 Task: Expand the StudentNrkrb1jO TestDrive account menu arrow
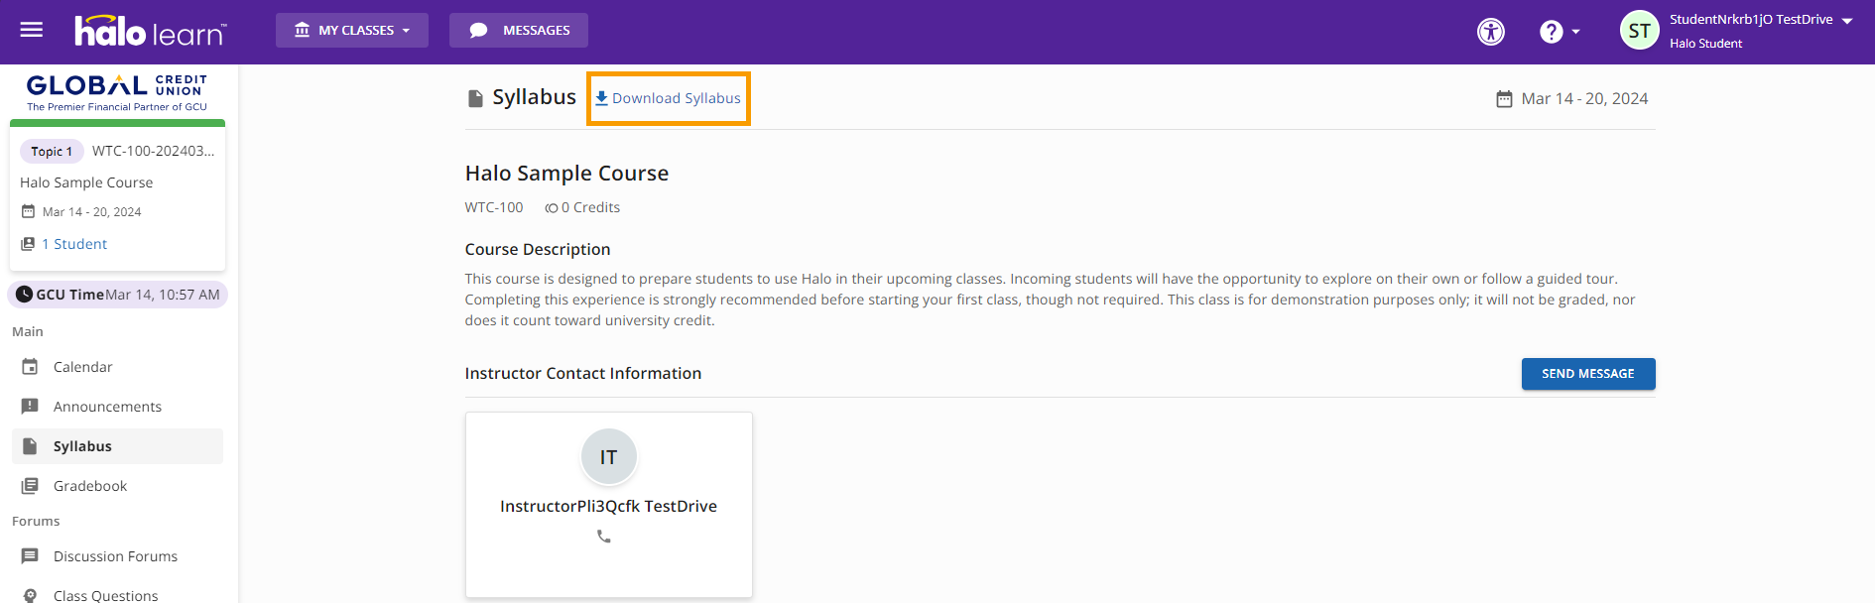pyautogui.click(x=1847, y=21)
